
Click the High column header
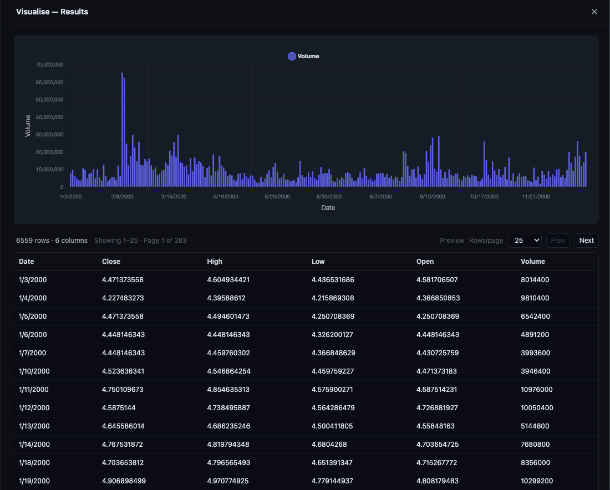pos(214,261)
